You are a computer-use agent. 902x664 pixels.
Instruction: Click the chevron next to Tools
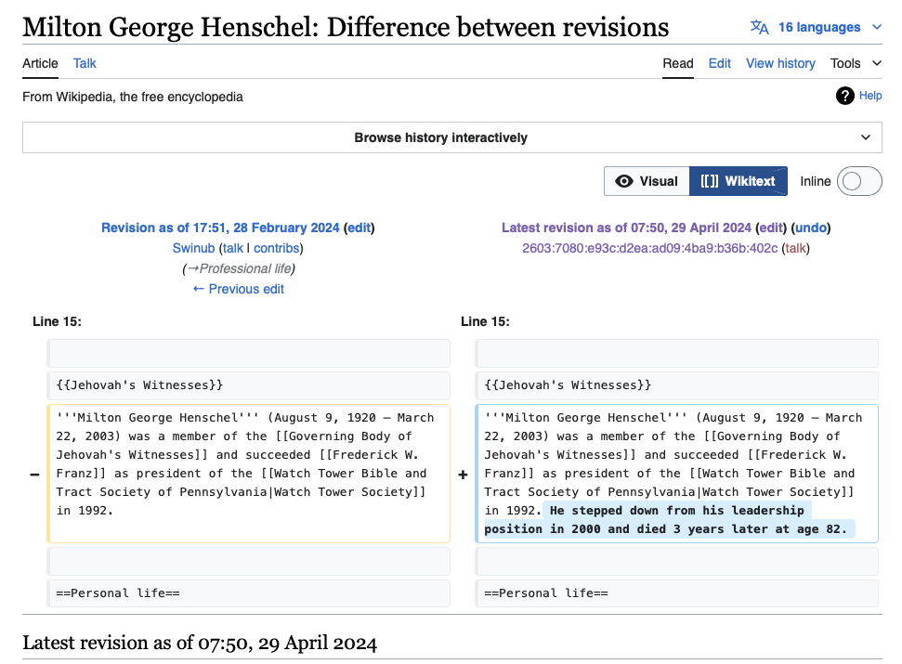pos(877,63)
